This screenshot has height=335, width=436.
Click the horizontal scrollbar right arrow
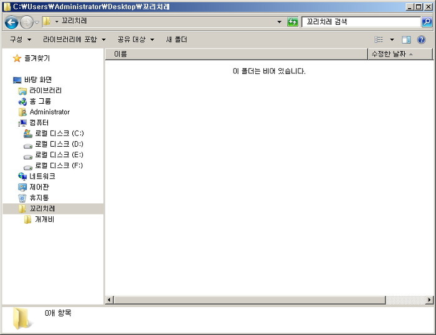[430, 300]
